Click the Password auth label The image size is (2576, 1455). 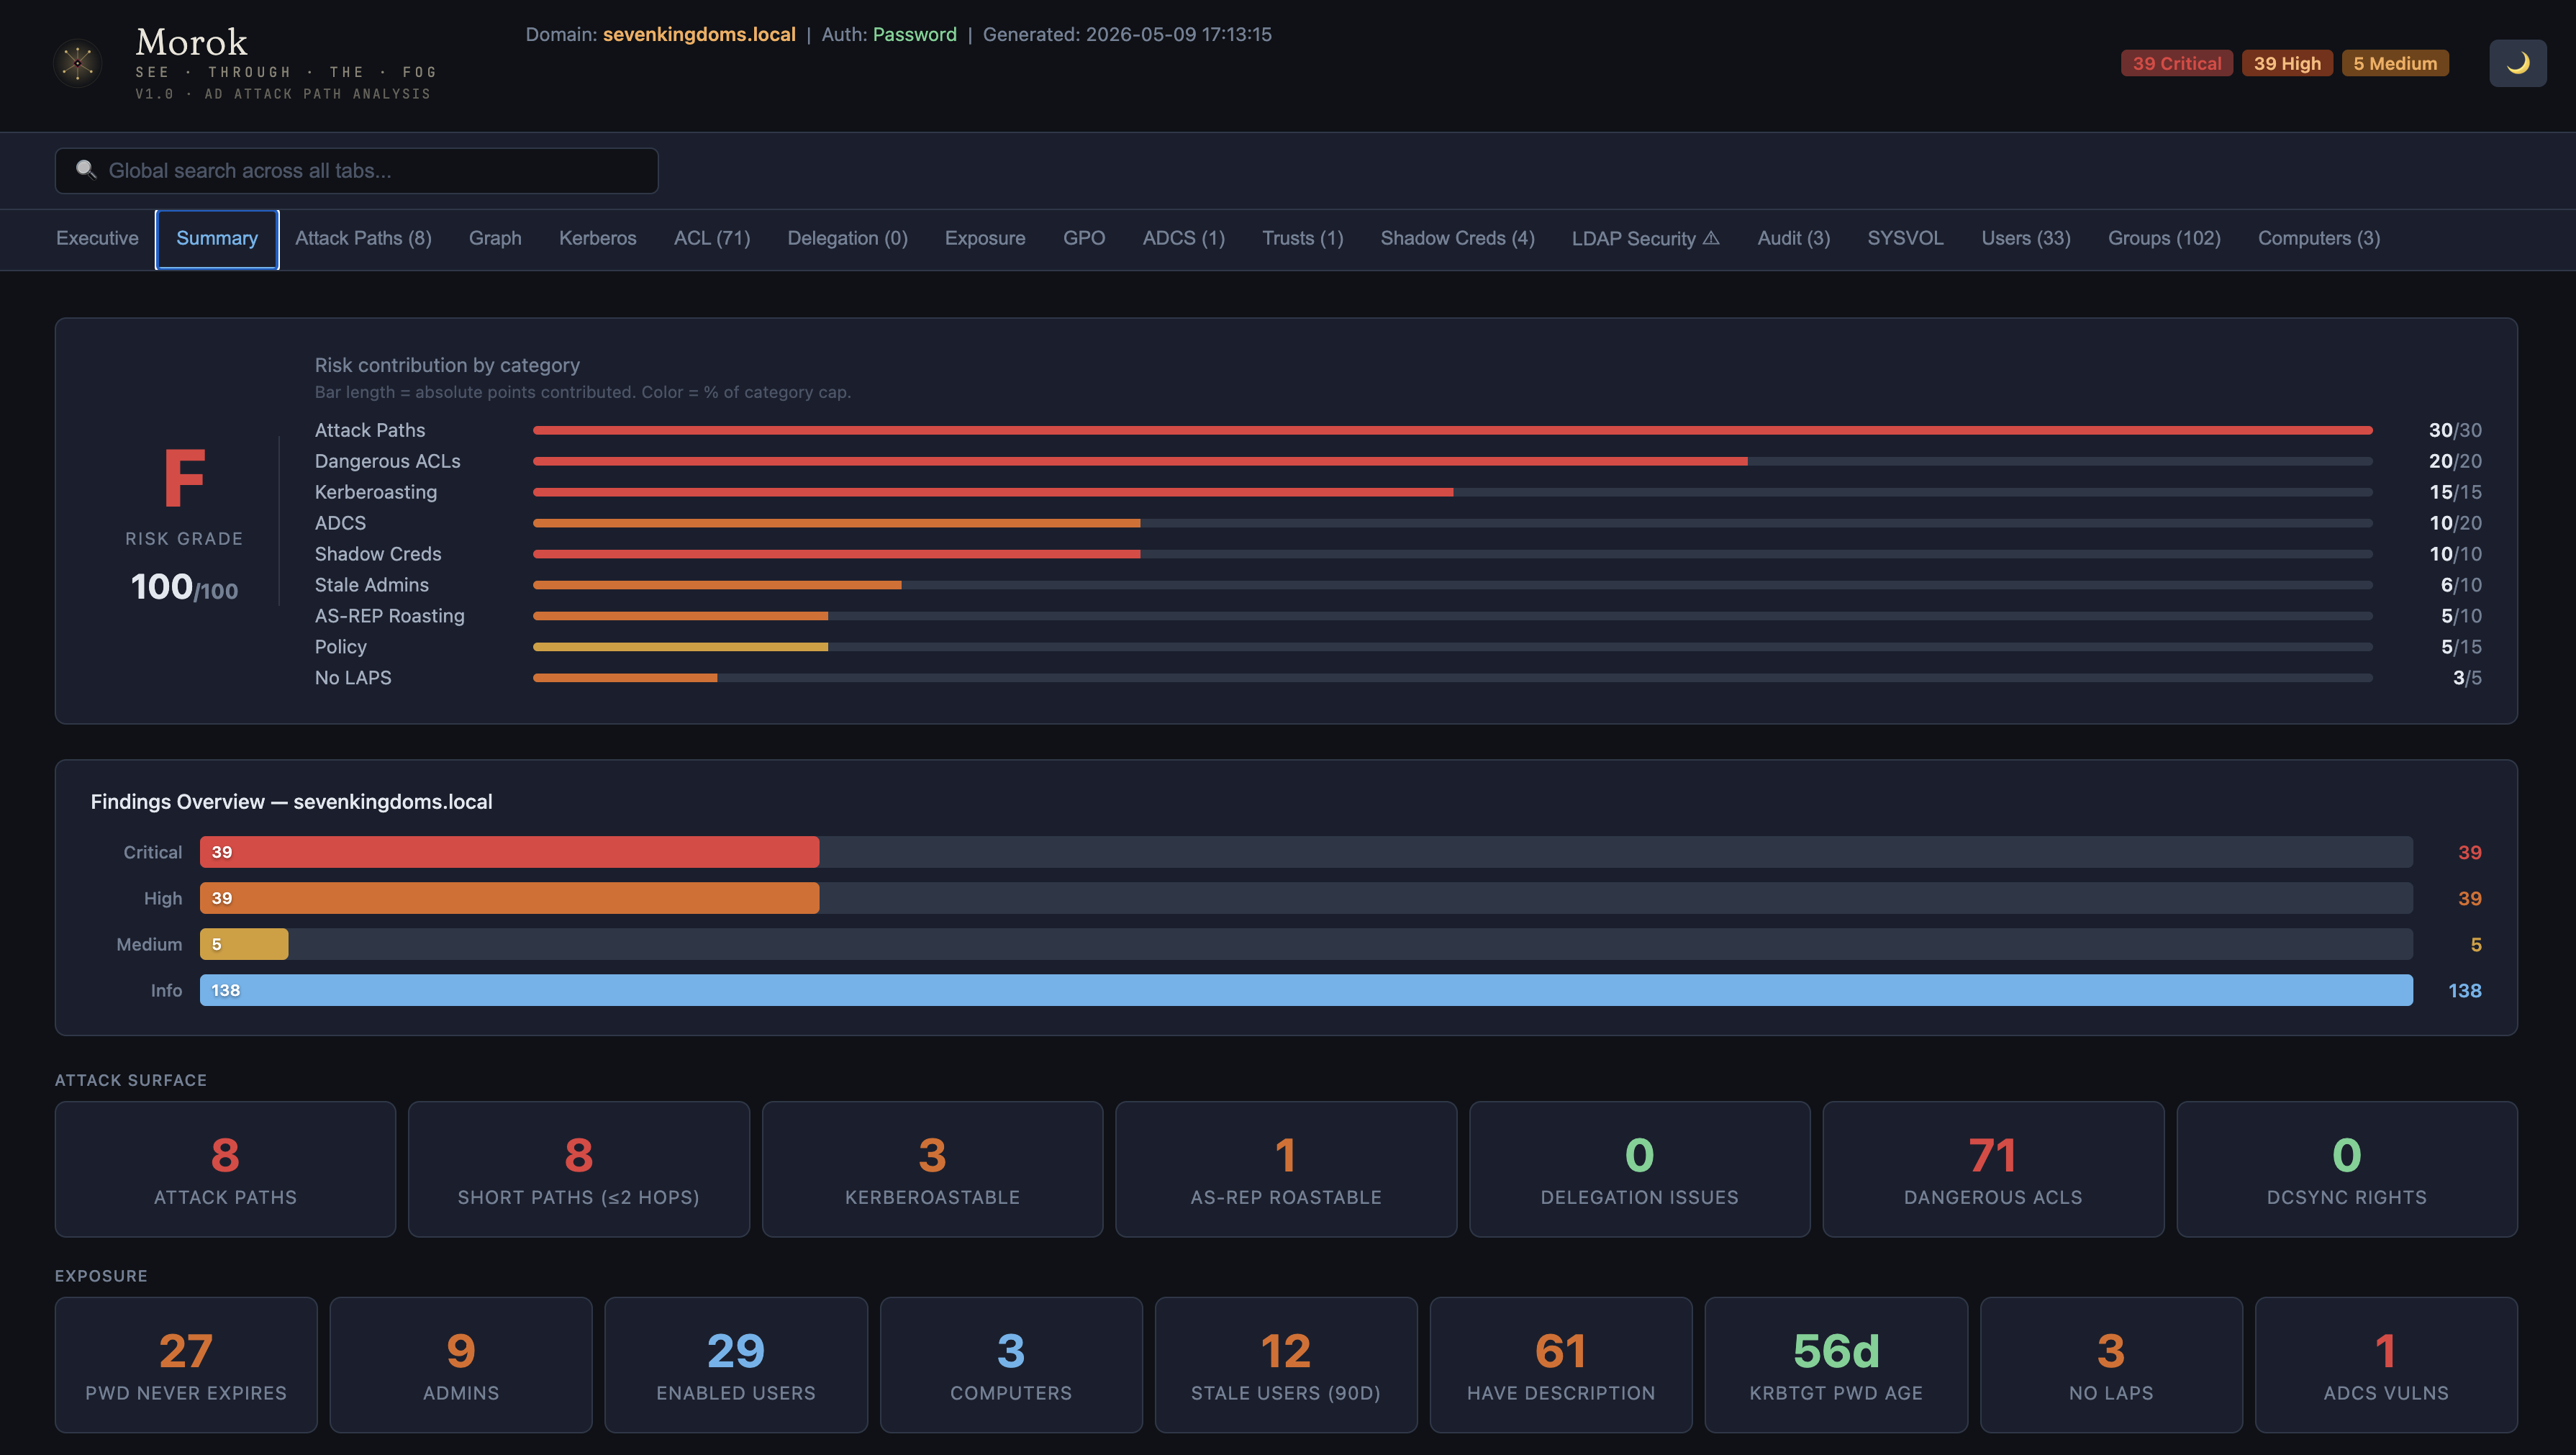click(914, 34)
